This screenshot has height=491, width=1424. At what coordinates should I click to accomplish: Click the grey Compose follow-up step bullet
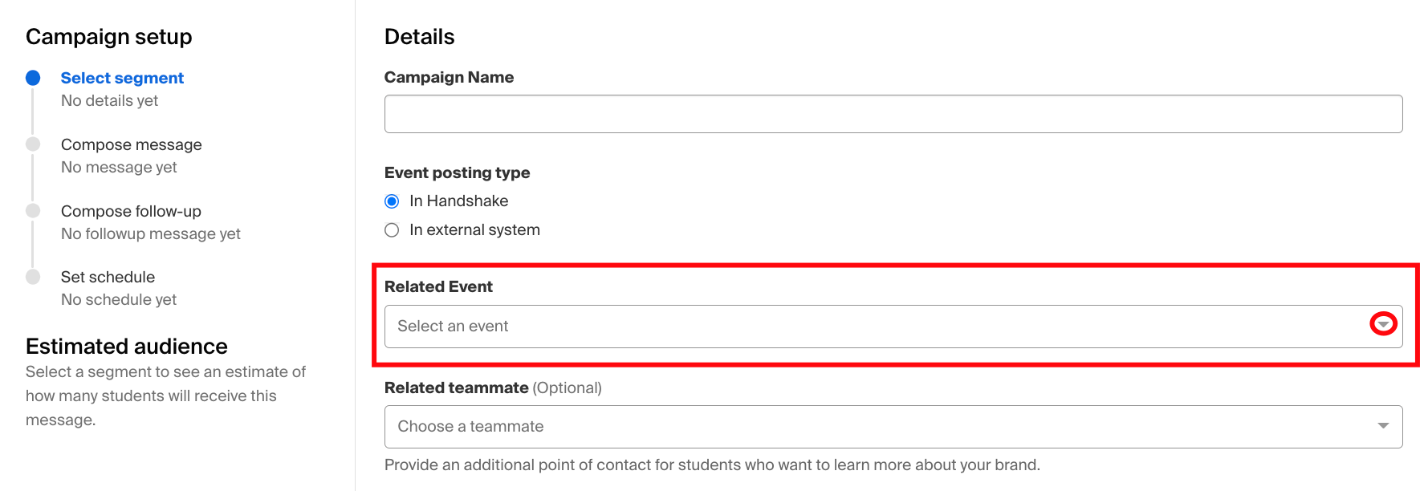(x=33, y=211)
